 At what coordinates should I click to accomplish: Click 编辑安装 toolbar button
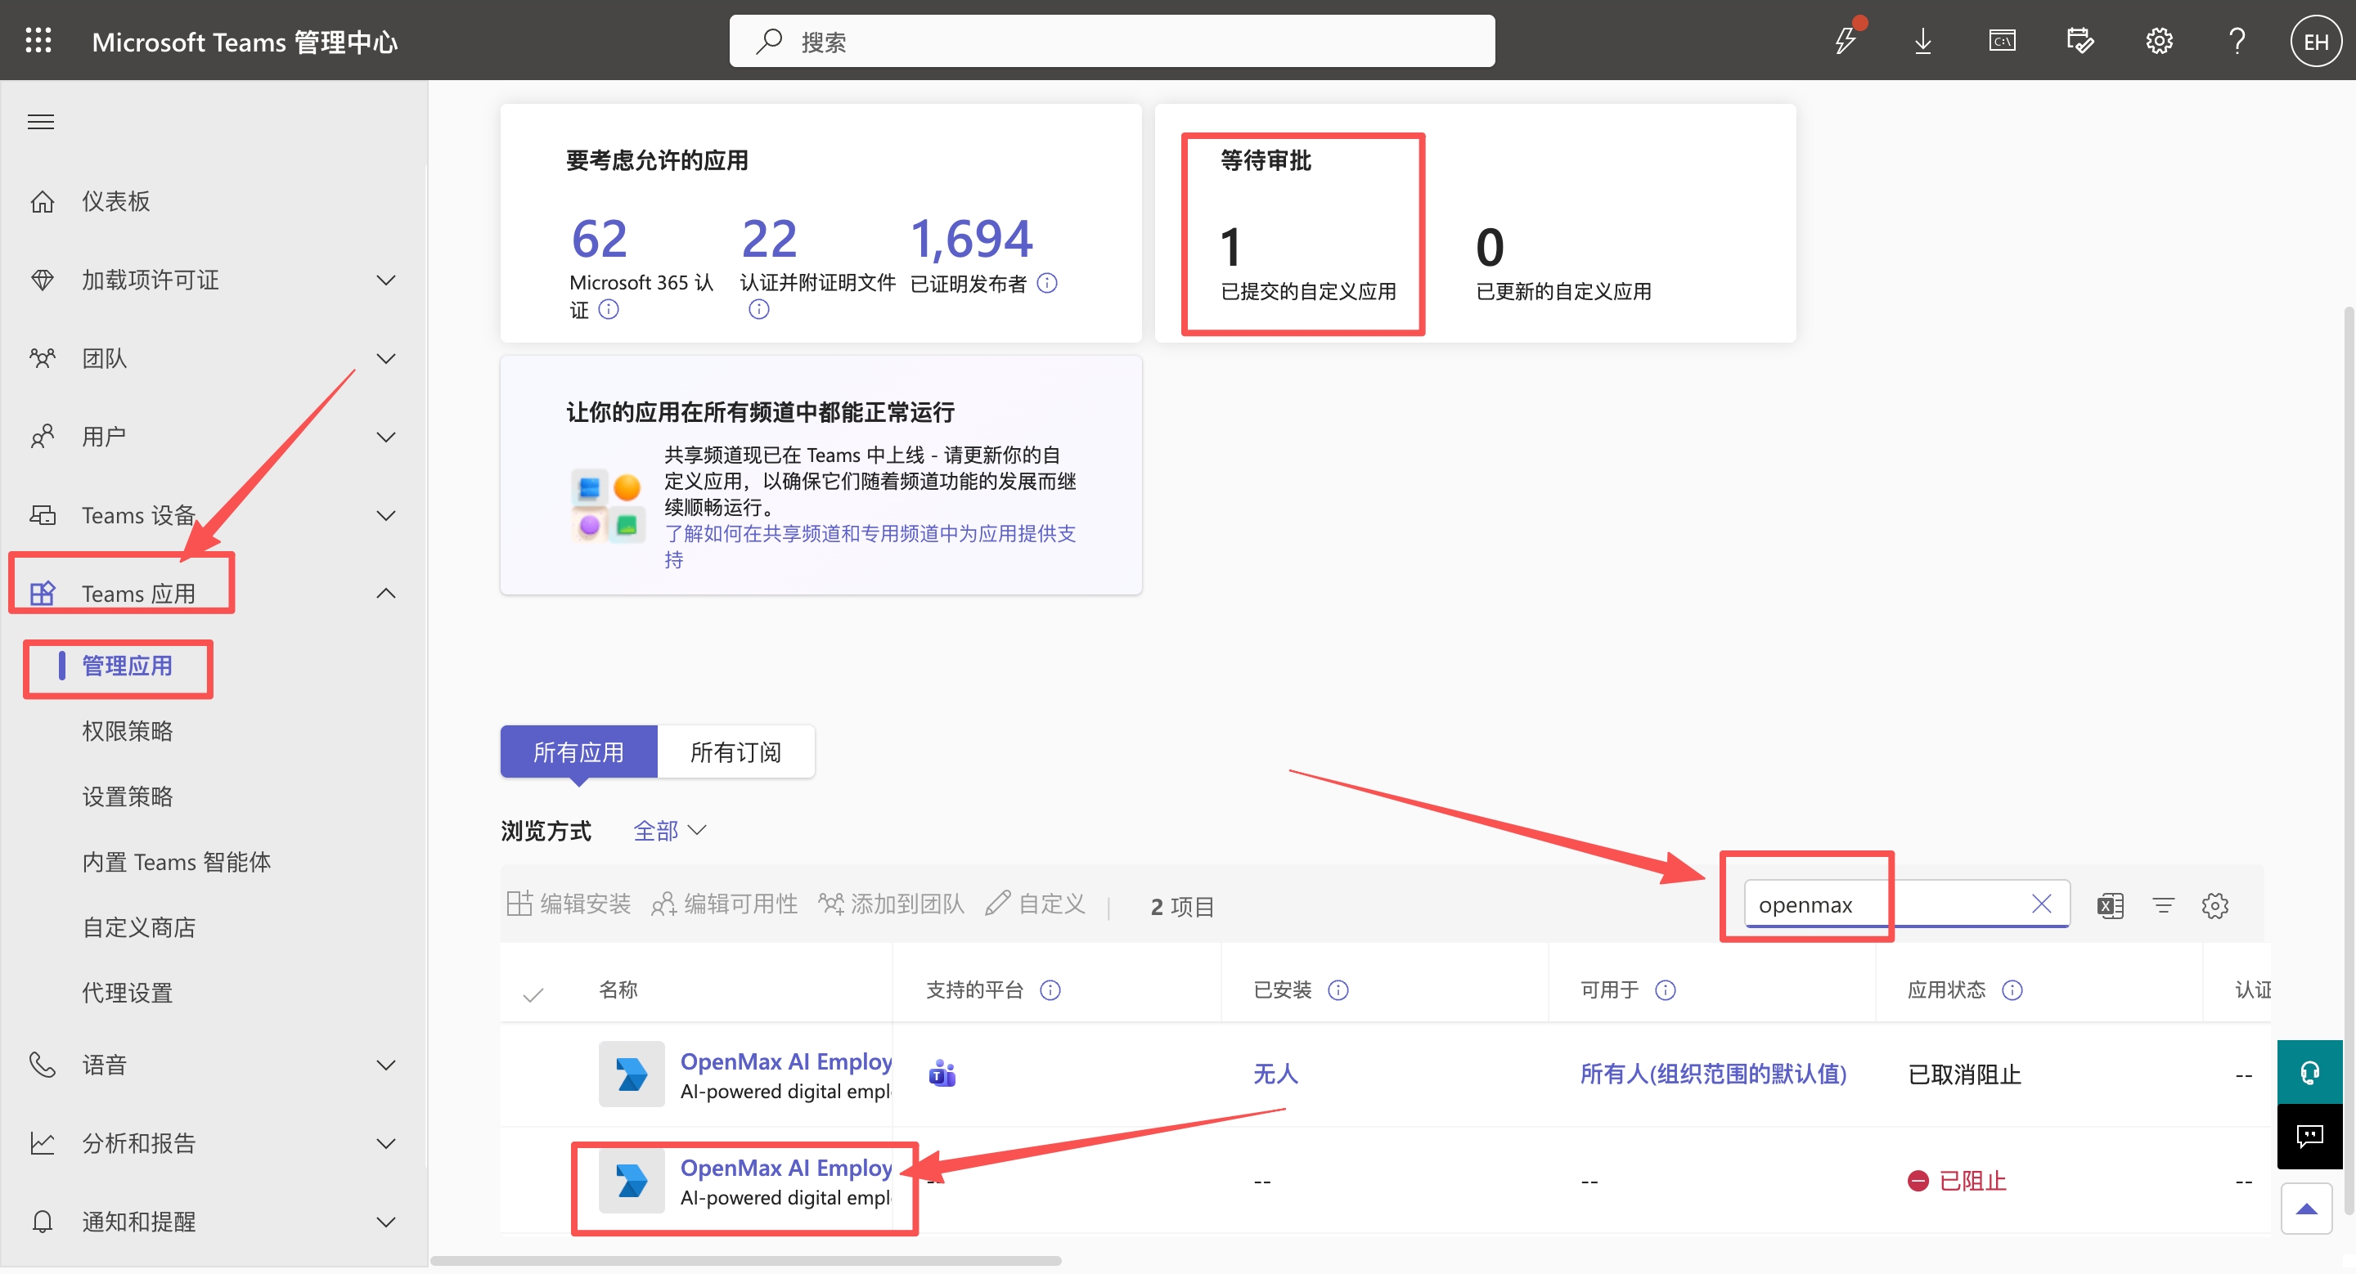pos(568,903)
